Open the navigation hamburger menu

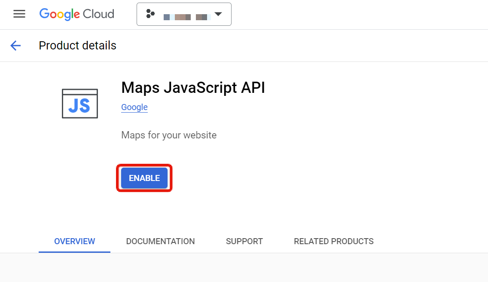pos(19,14)
